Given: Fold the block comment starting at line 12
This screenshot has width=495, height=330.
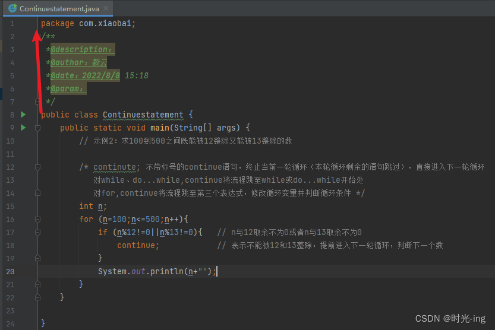Looking at the screenshot, I should pyautogui.click(x=38, y=167).
